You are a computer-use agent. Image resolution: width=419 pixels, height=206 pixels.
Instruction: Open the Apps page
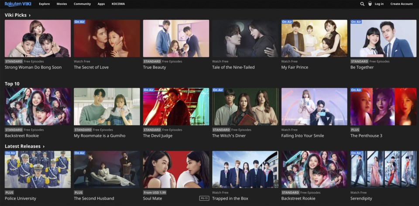[101, 4]
